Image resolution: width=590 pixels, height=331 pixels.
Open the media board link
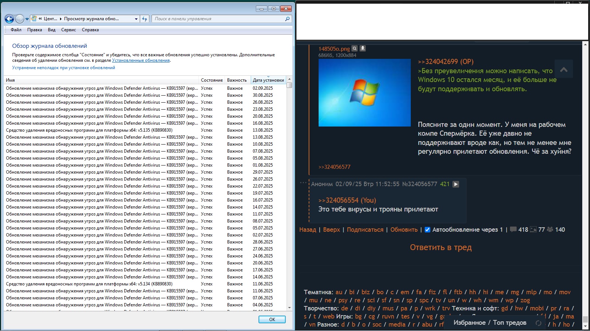coord(397,325)
